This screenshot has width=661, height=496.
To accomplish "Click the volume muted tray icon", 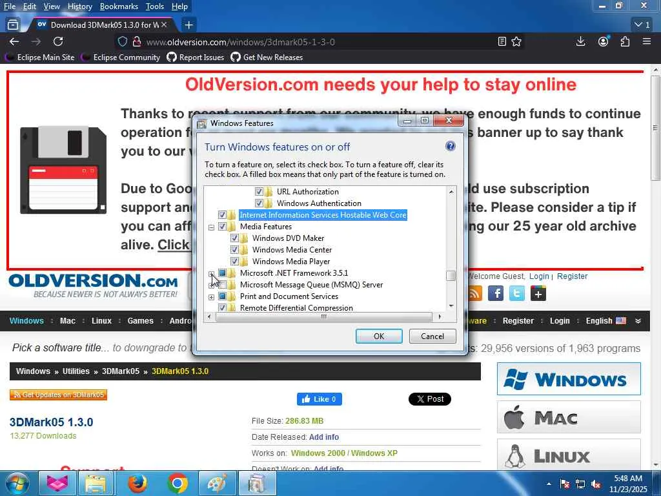I will 596,484.
